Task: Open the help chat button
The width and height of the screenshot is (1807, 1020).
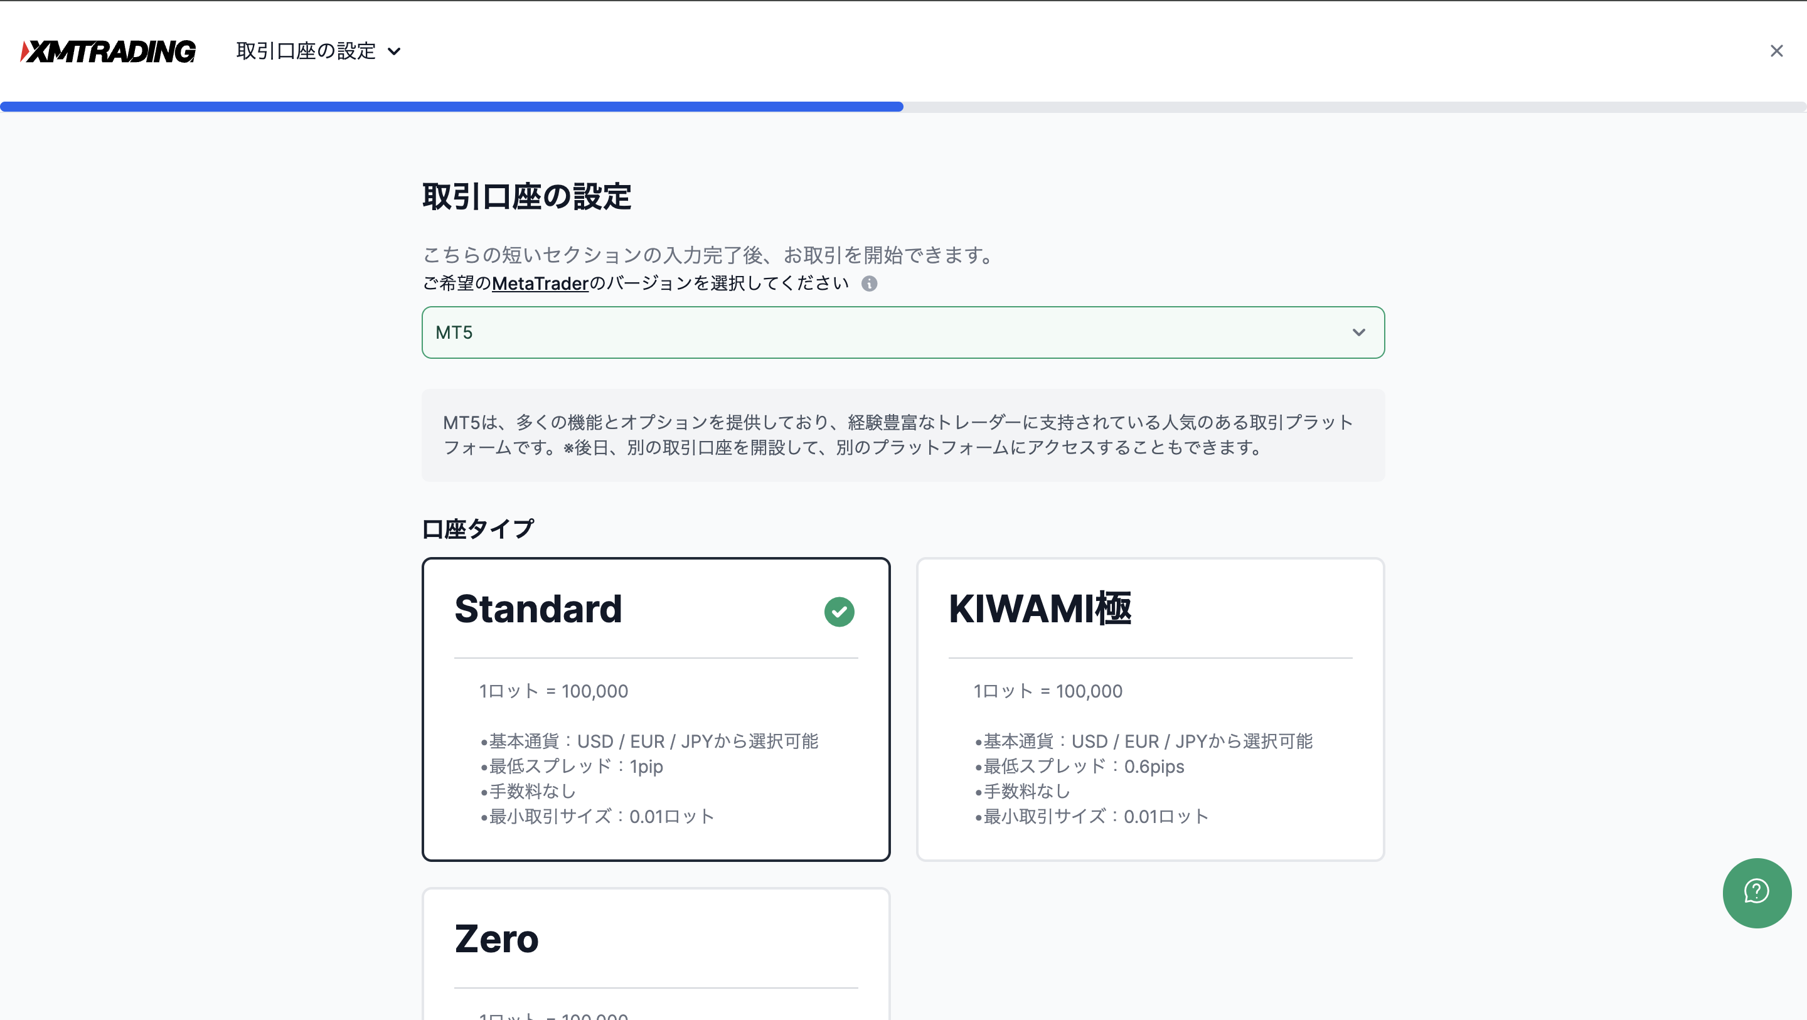Action: point(1757,893)
